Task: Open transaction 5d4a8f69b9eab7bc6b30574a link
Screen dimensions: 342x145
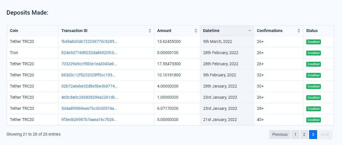Action: click(x=89, y=108)
